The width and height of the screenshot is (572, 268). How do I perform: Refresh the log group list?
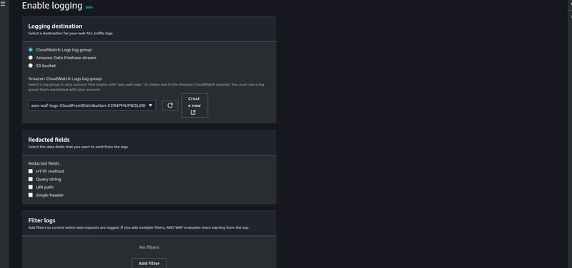point(170,105)
